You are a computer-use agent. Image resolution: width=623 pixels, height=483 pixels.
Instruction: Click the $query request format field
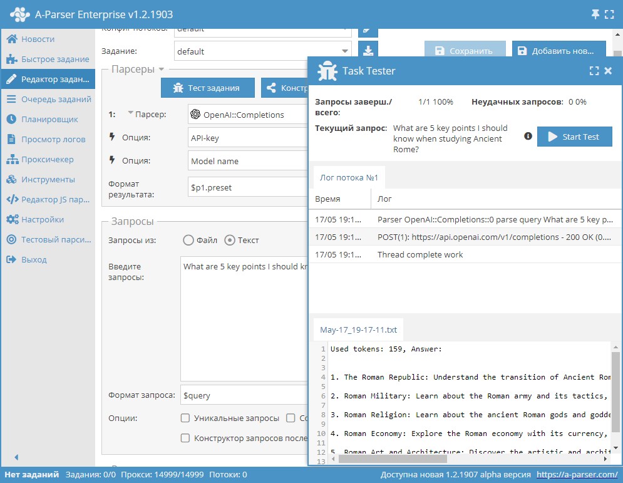tap(244, 395)
